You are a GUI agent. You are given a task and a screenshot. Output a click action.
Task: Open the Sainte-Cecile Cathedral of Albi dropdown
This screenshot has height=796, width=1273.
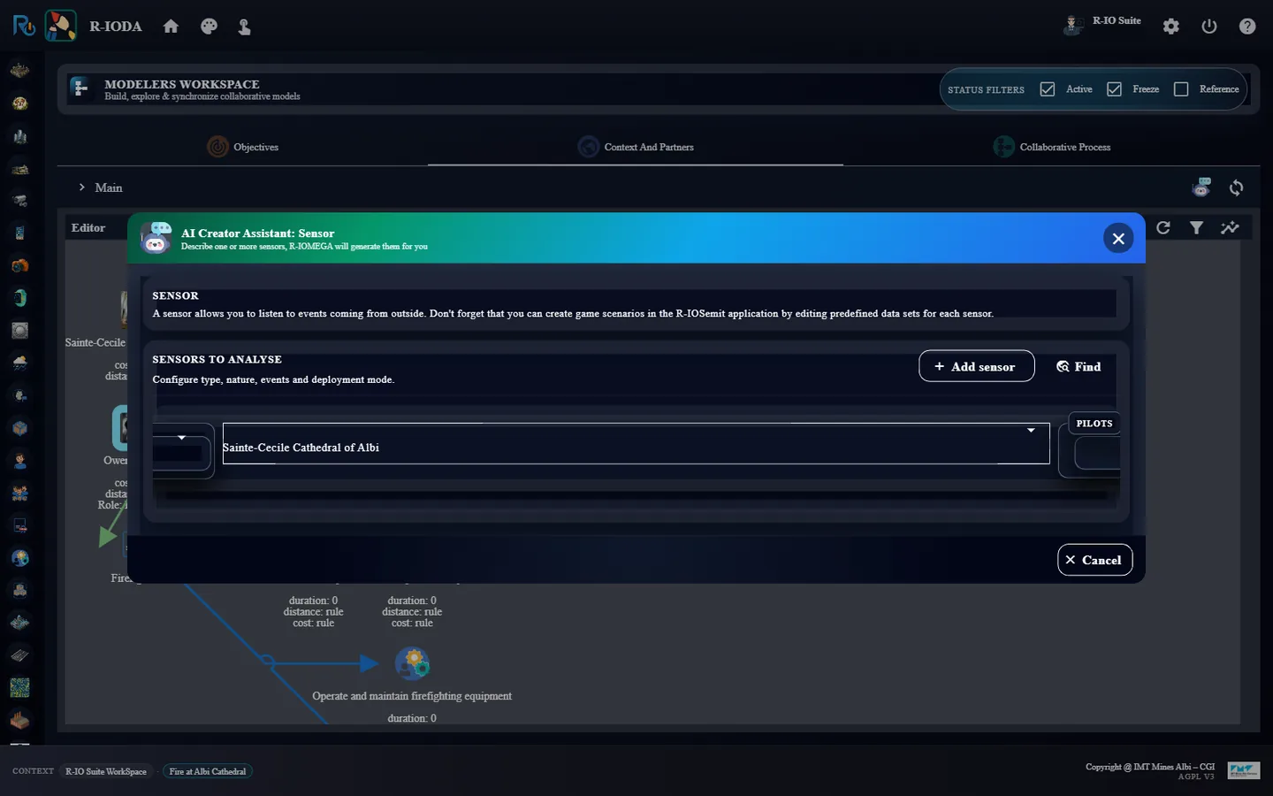coord(636,444)
